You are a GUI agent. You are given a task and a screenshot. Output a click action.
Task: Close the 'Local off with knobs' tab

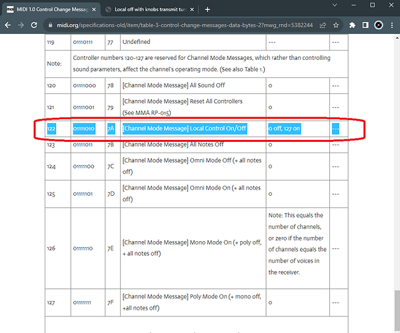click(192, 9)
